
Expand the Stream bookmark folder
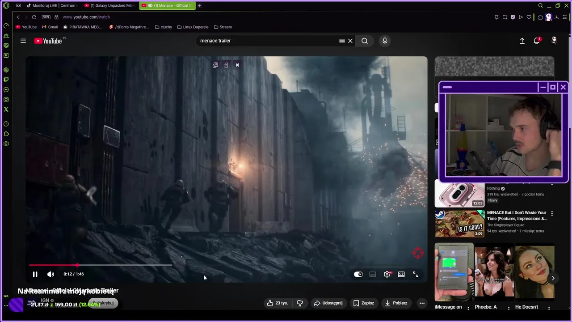click(x=223, y=27)
